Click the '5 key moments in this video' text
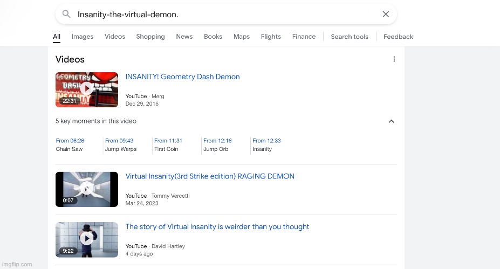 click(96, 121)
